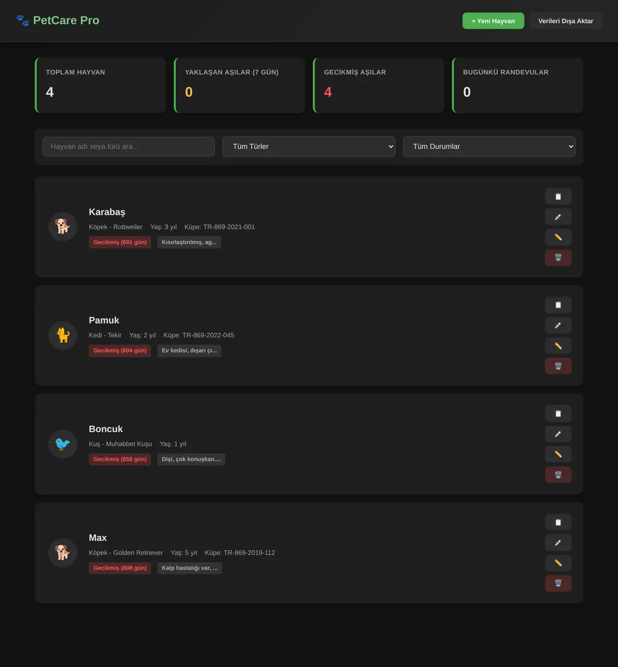Open Boncuk's records clipboard icon
This screenshot has width=618, height=667.
[x=558, y=413]
